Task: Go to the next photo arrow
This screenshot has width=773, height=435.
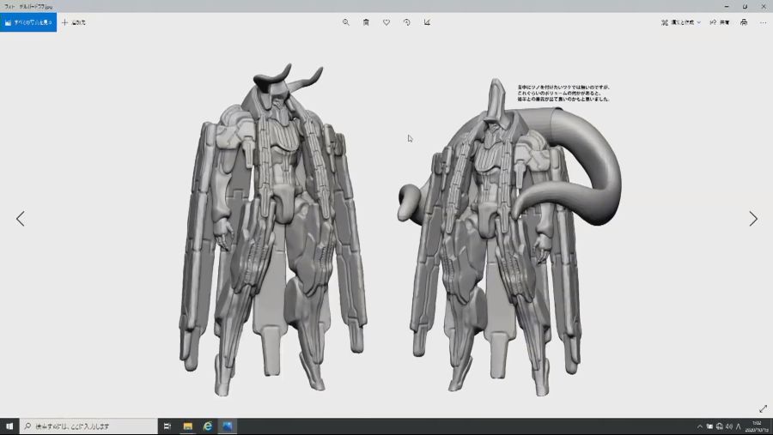Action: (753, 219)
